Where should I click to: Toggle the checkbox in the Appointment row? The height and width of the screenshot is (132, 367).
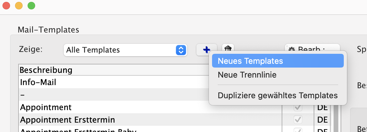(298, 108)
